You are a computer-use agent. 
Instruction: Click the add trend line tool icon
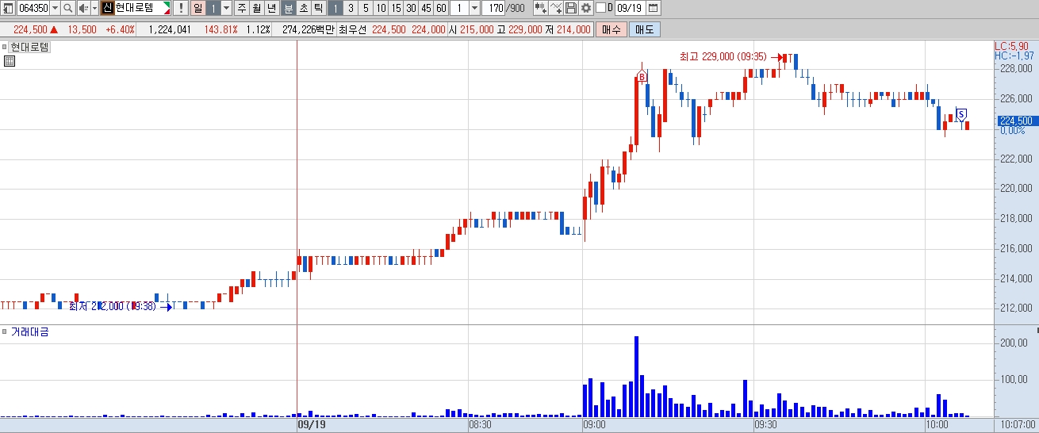coord(556,8)
